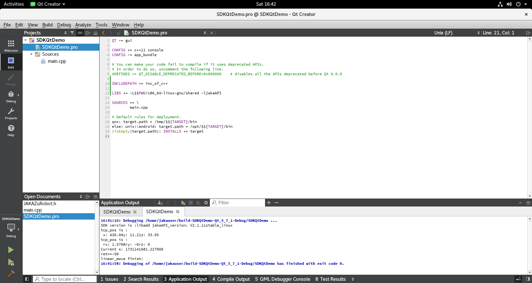This screenshot has width=532, height=283.
Task: Toggle the right sidebar button in status bar
Action: [528, 279]
